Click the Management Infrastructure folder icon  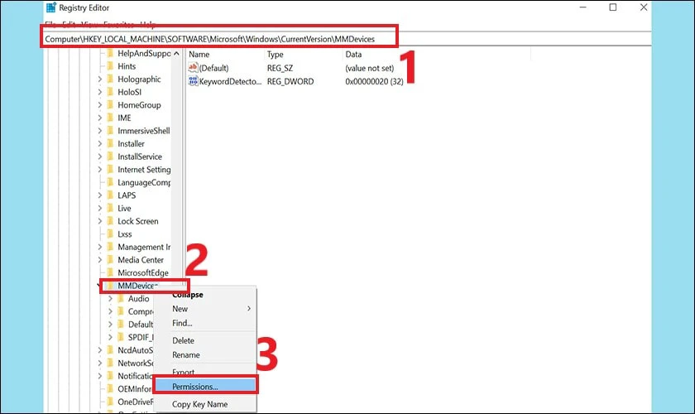click(110, 247)
